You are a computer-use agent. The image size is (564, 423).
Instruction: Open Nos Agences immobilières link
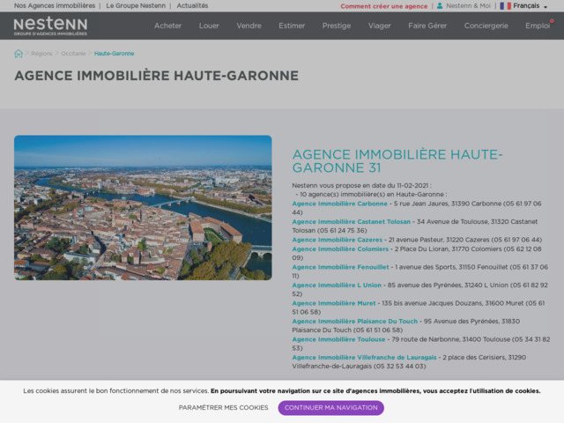pyautogui.click(x=55, y=6)
